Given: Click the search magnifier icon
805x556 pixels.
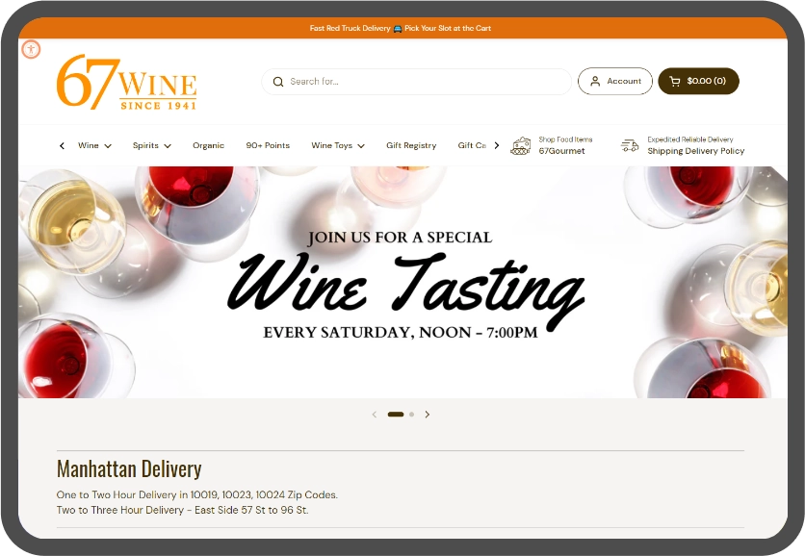Looking at the screenshot, I should (278, 82).
